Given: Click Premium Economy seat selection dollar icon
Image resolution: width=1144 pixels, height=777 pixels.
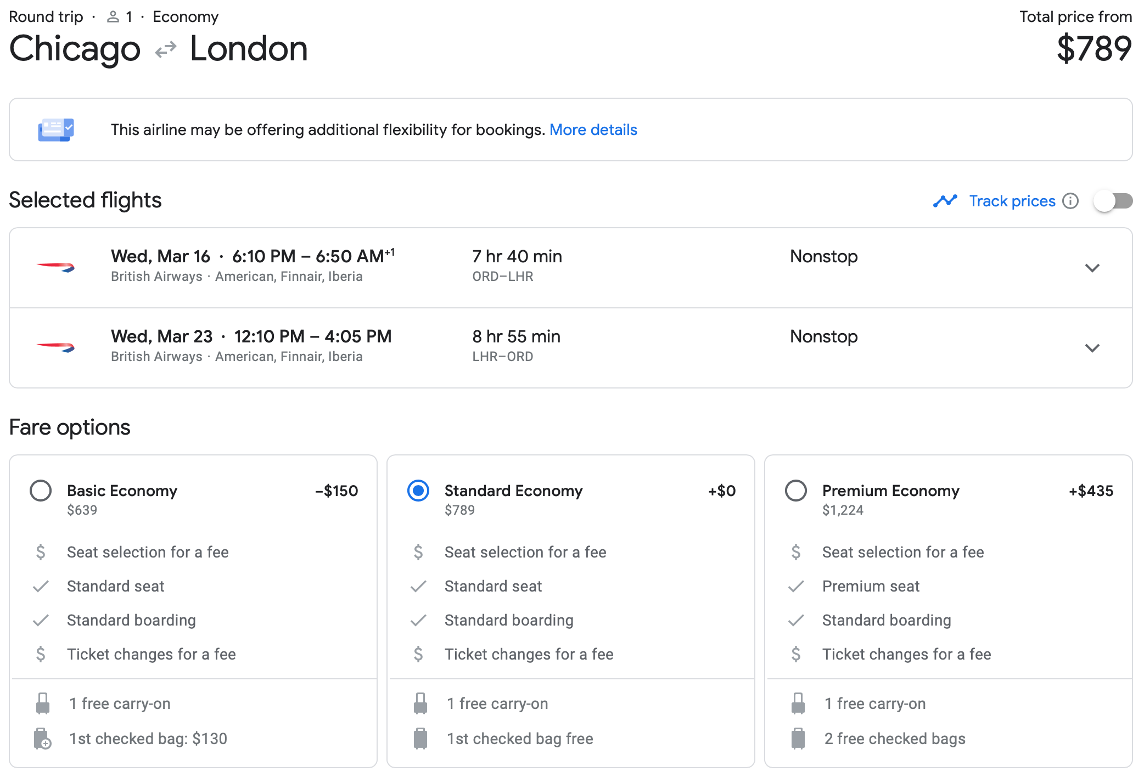Looking at the screenshot, I should coord(796,552).
